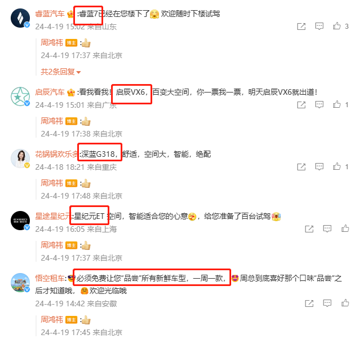The width and height of the screenshot is (358, 343).
Task: Open 花锅锅欢乐多 avatar photo
Action: [x=20, y=159]
